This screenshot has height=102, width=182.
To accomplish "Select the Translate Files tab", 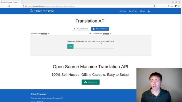I will coord(100,29).
